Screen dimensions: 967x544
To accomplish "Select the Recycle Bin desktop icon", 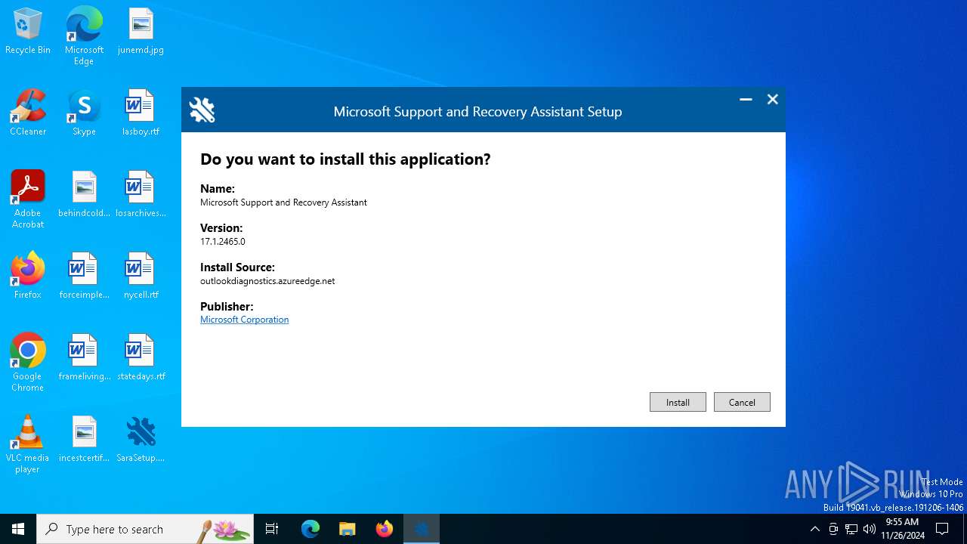I will pos(28,32).
